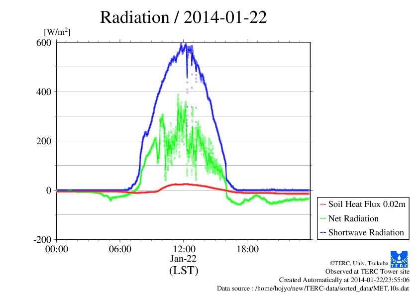
Task: Click the '©TERC, Univ. Tsukuba' credit text
Action: click(x=359, y=263)
